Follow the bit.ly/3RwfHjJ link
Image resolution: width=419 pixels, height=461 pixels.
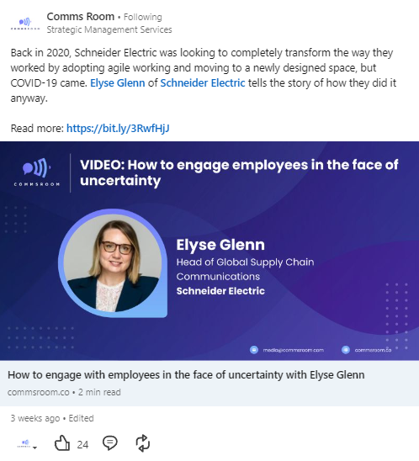118,128
